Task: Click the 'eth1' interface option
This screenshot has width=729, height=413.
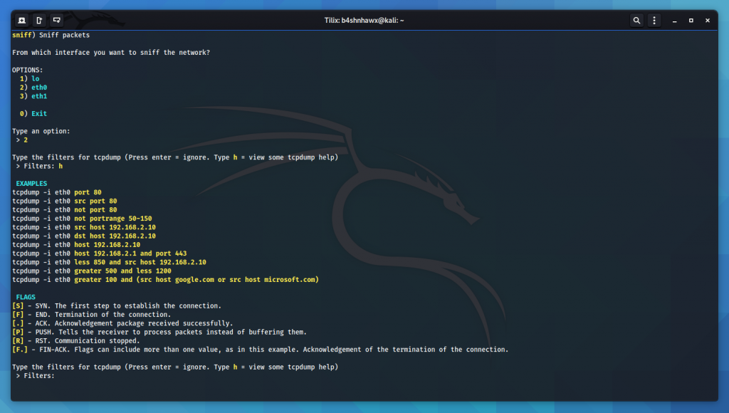Action: tap(39, 96)
